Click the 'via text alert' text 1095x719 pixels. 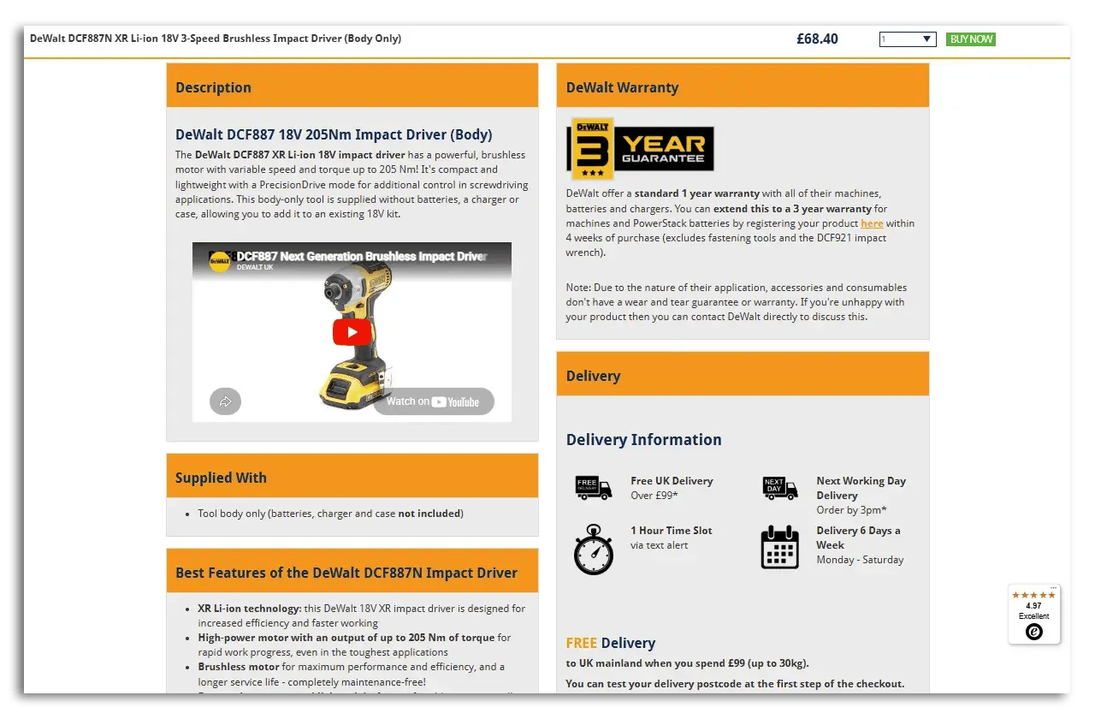click(x=659, y=545)
